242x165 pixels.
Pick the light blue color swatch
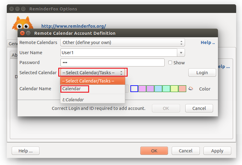click(x=158, y=89)
